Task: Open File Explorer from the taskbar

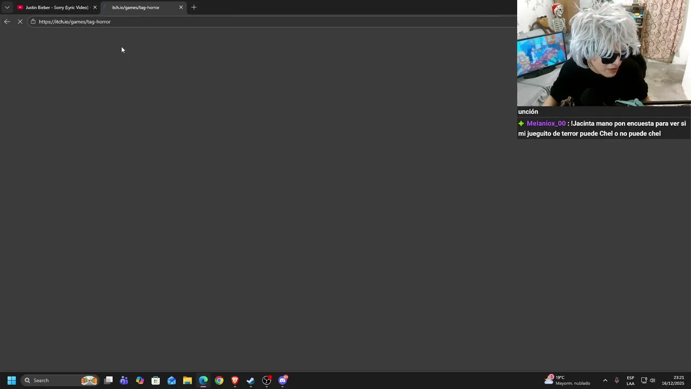Action: (x=187, y=380)
